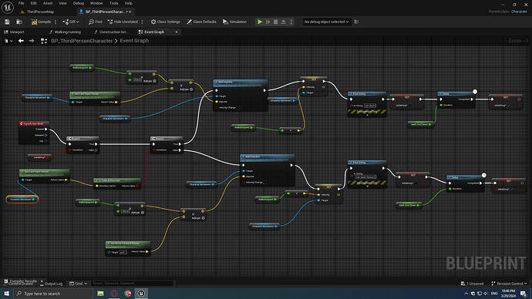
Task: Open Class Defaults
Action: (201, 22)
